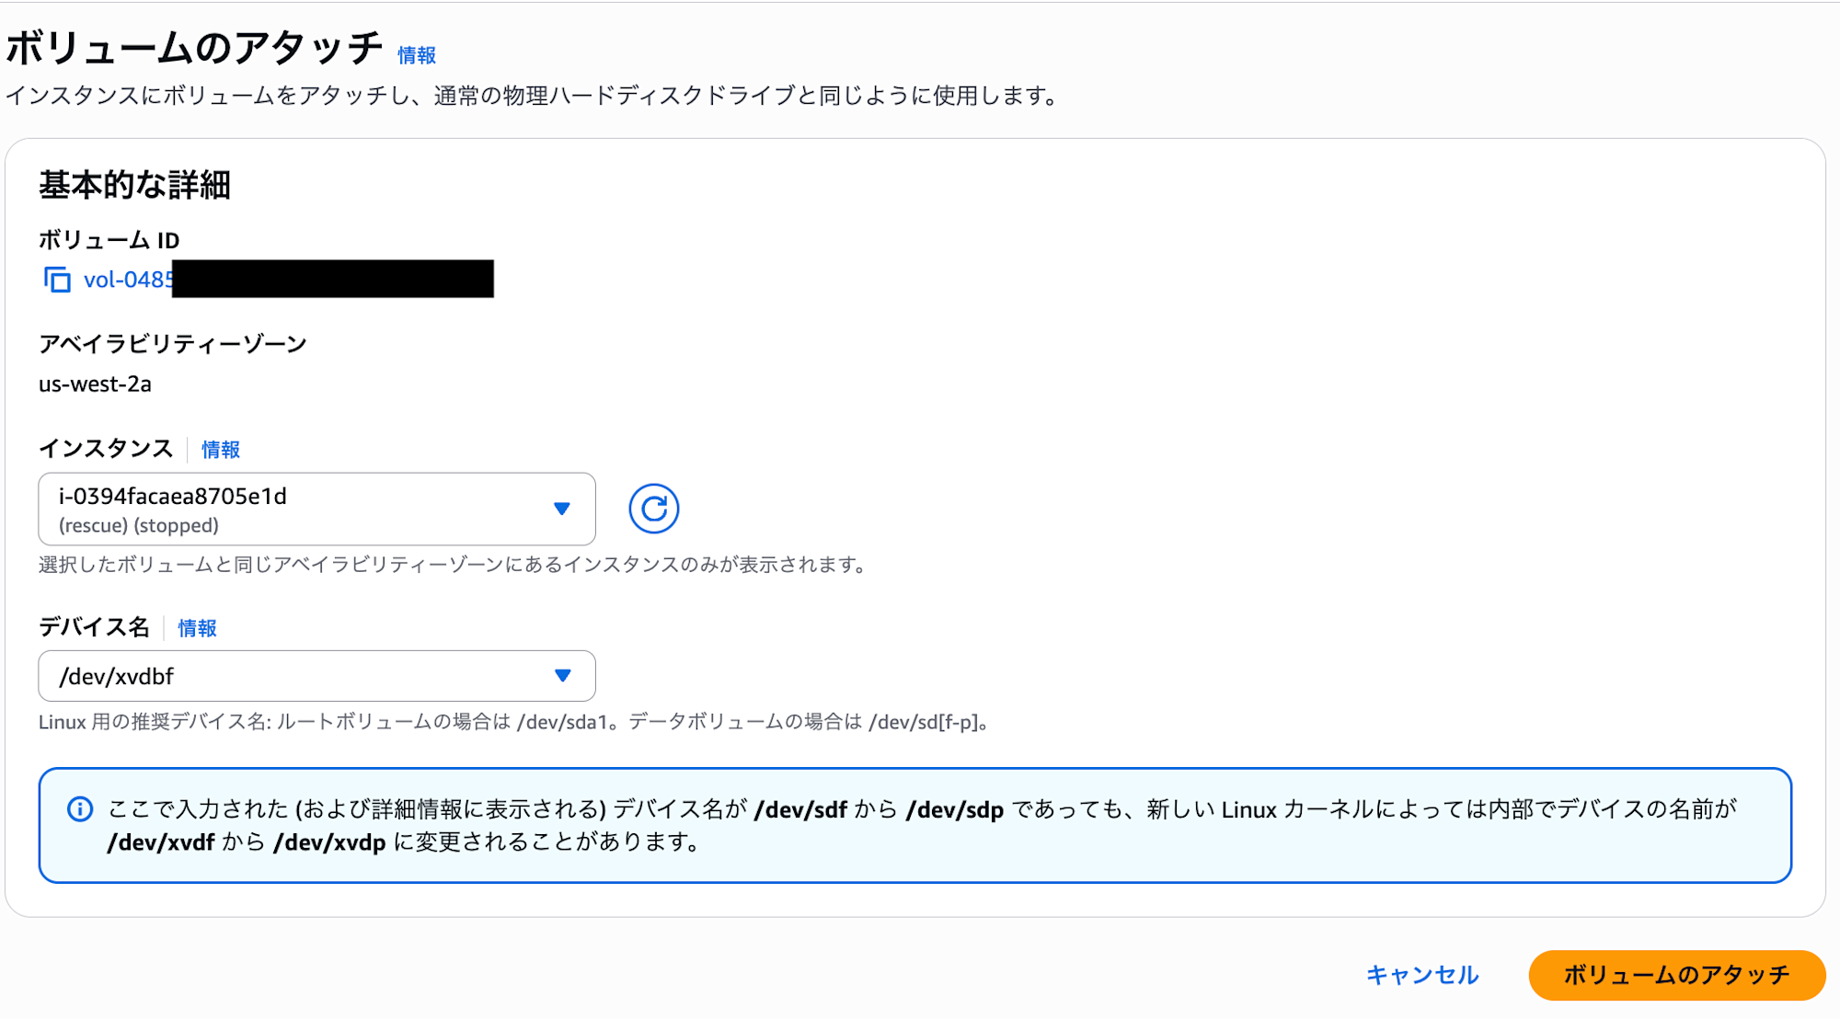Click the アベイラビリティーゾーン label
This screenshot has height=1019, width=1840.
coord(173,344)
